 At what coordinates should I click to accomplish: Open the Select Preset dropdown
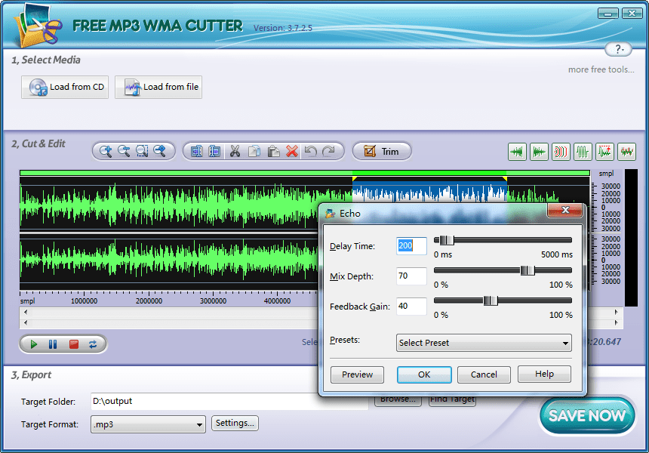click(483, 343)
